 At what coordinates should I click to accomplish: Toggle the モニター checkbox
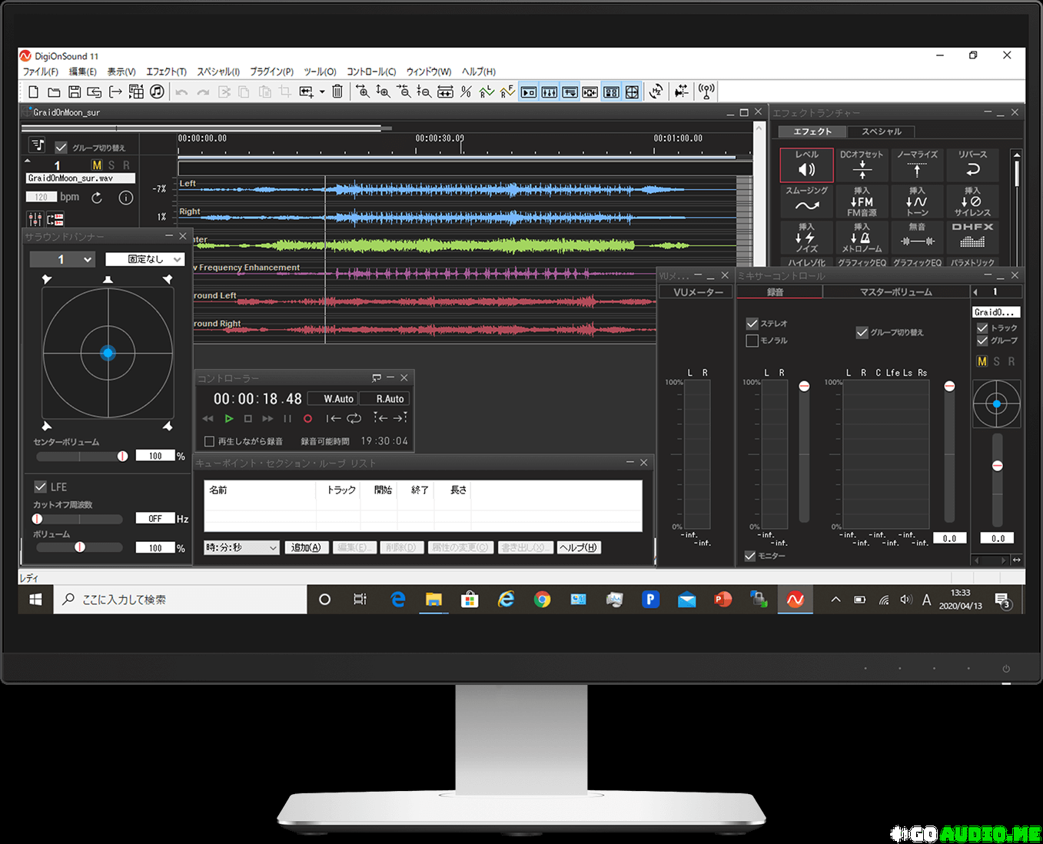tap(750, 556)
